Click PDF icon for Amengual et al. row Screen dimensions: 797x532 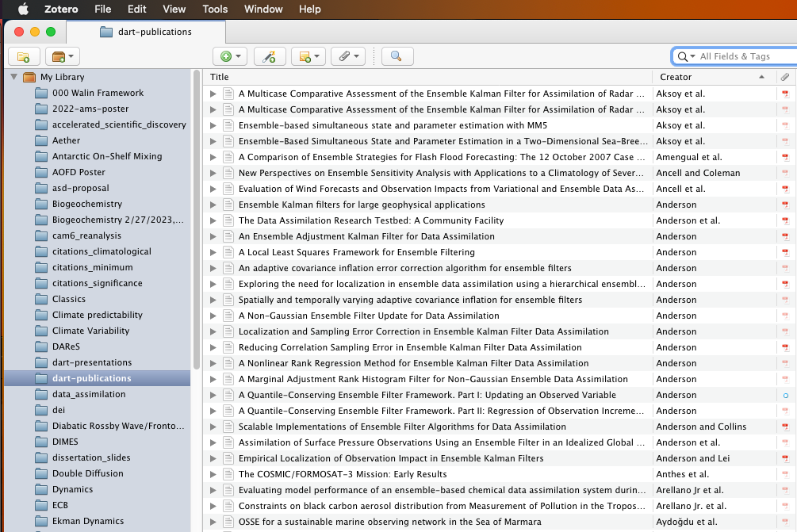(x=784, y=157)
